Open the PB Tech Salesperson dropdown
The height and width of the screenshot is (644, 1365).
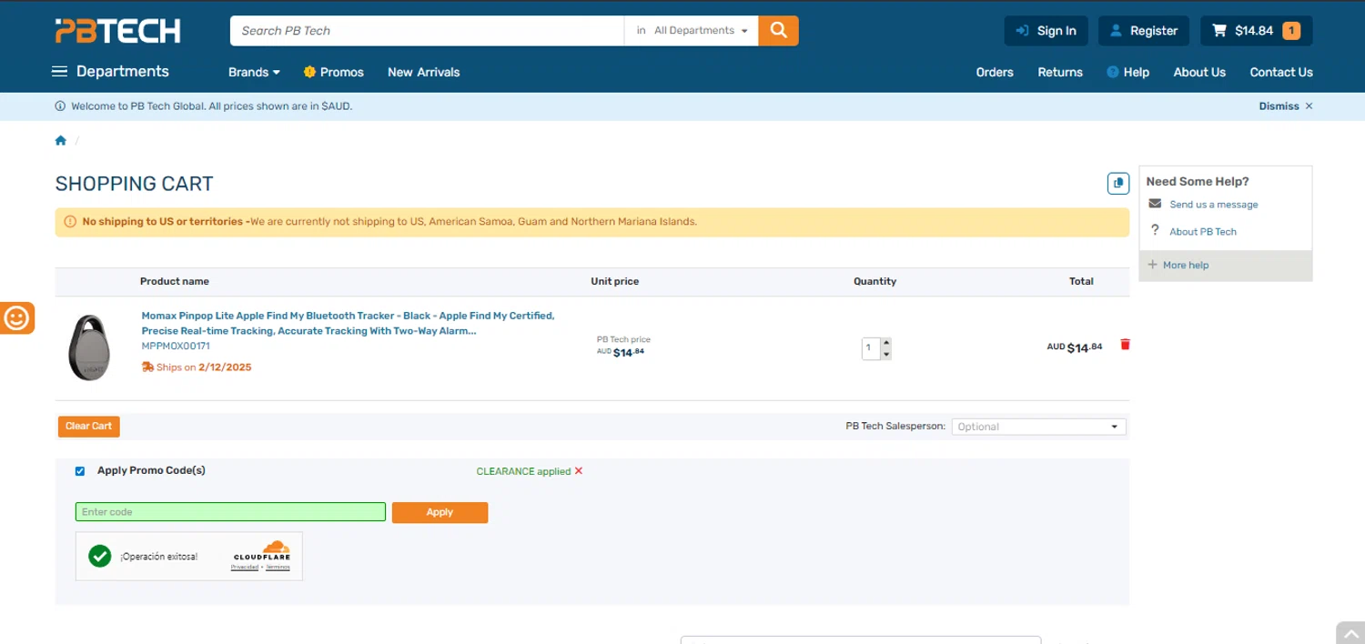(x=1038, y=427)
